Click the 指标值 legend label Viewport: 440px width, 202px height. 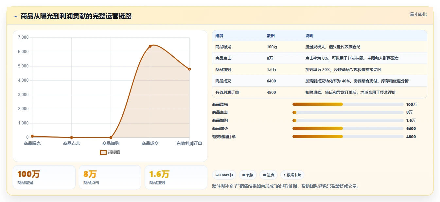pos(114,152)
